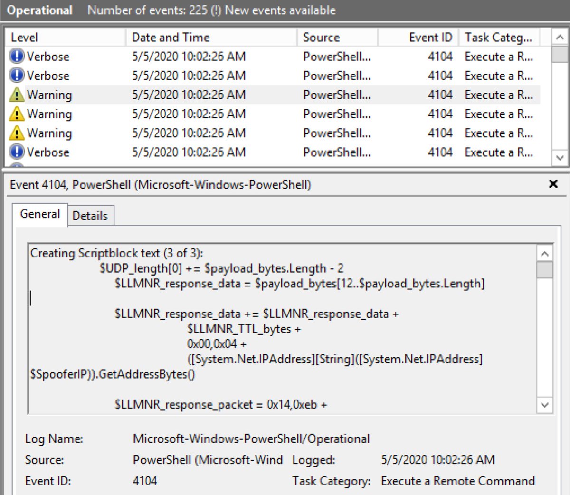570x495 pixels.
Task: Select the General tab
Action: tap(40, 214)
